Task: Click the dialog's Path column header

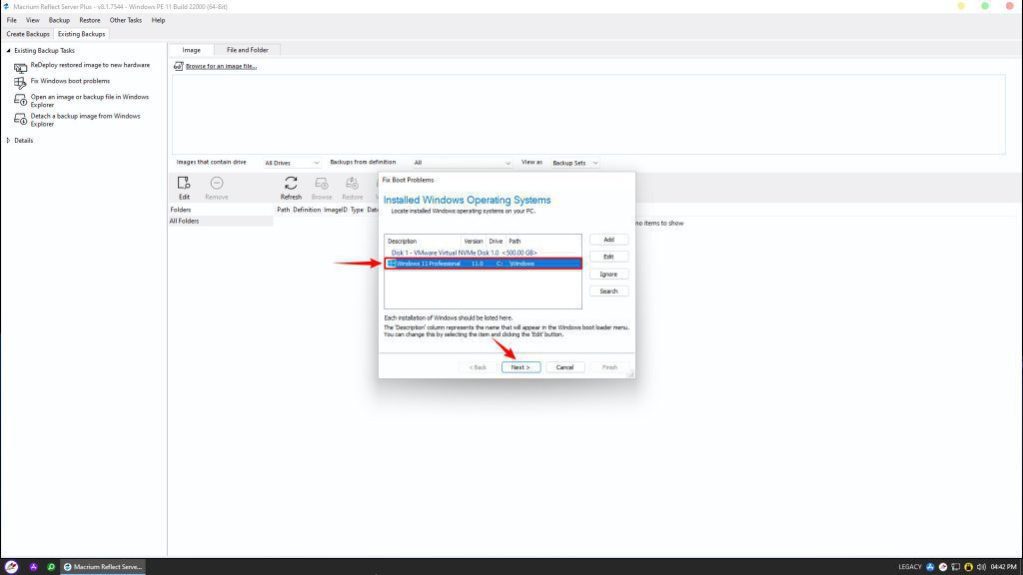Action: (x=514, y=242)
